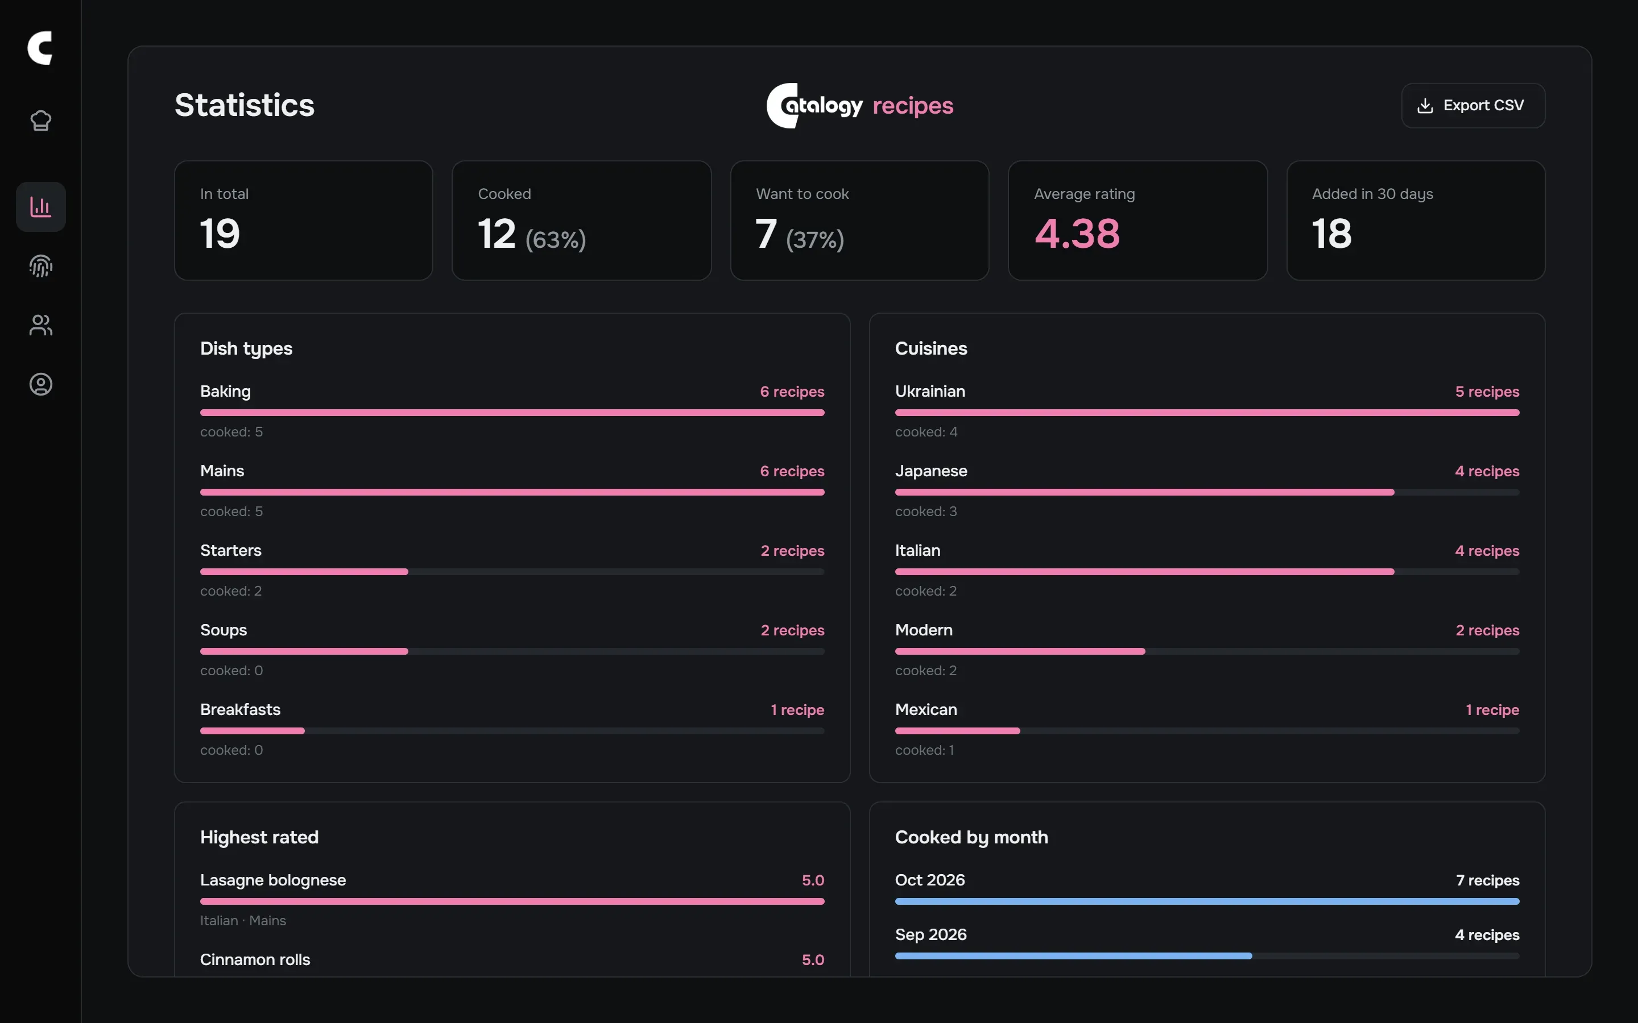Click the Italian cuisine label
This screenshot has width=1638, height=1023.
[x=917, y=551]
